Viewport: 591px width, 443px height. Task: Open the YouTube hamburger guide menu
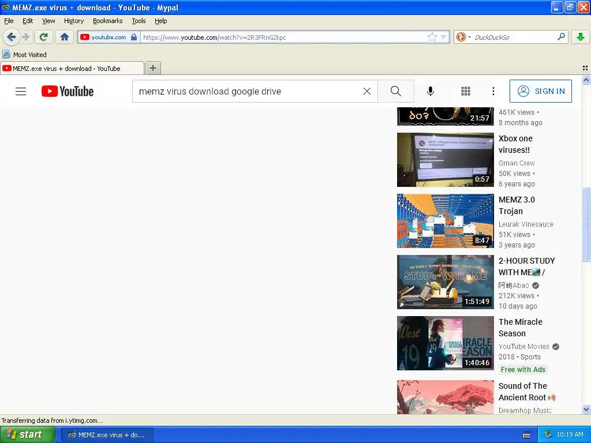coord(21,91)
